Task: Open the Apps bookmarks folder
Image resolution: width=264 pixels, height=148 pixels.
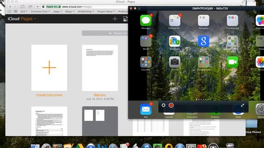Action: [x=57, y=12]
